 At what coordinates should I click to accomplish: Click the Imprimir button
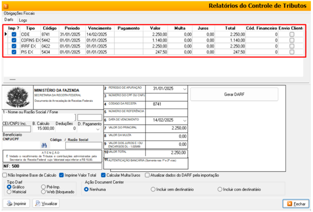16,204
